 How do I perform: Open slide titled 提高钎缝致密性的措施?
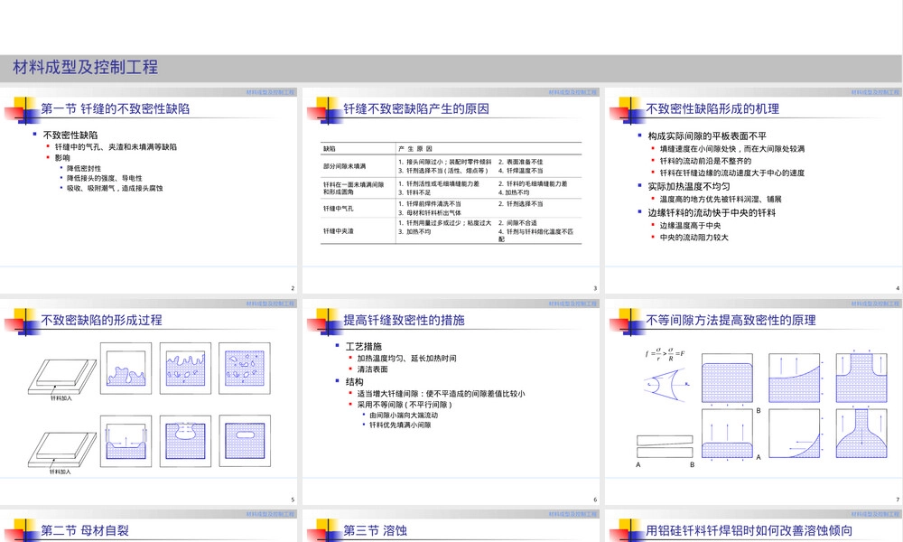[x=404, y=321]
